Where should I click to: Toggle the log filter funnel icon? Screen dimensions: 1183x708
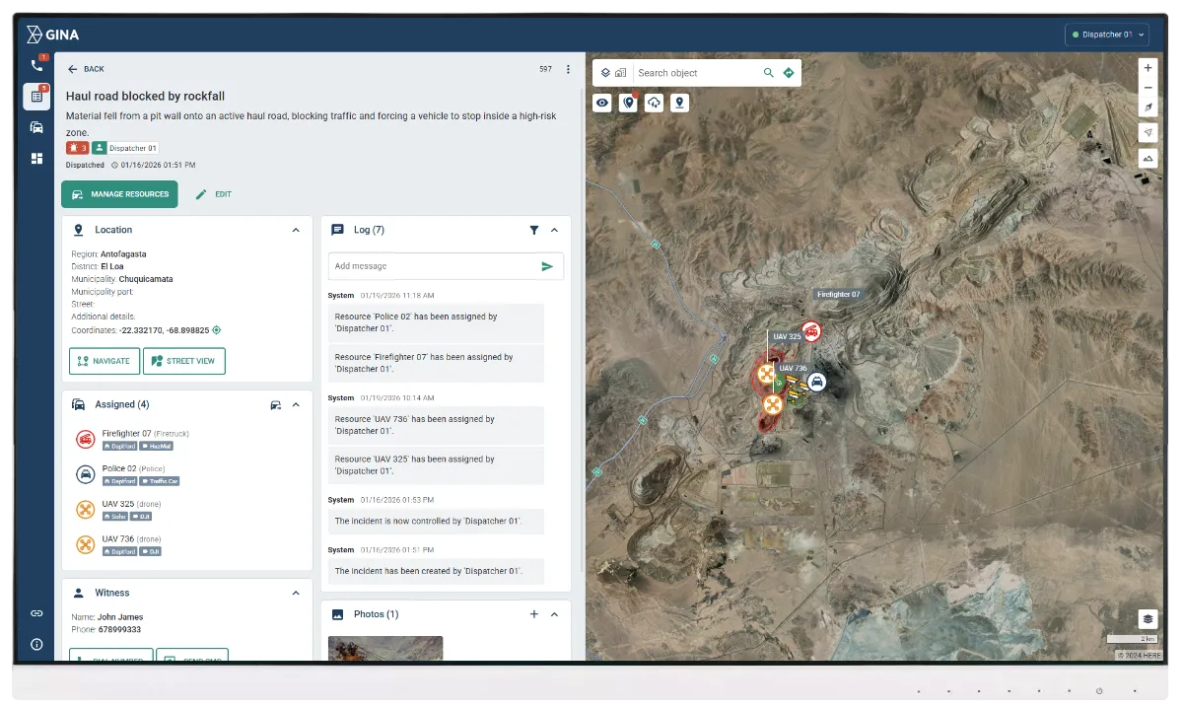tap(533, 230)
